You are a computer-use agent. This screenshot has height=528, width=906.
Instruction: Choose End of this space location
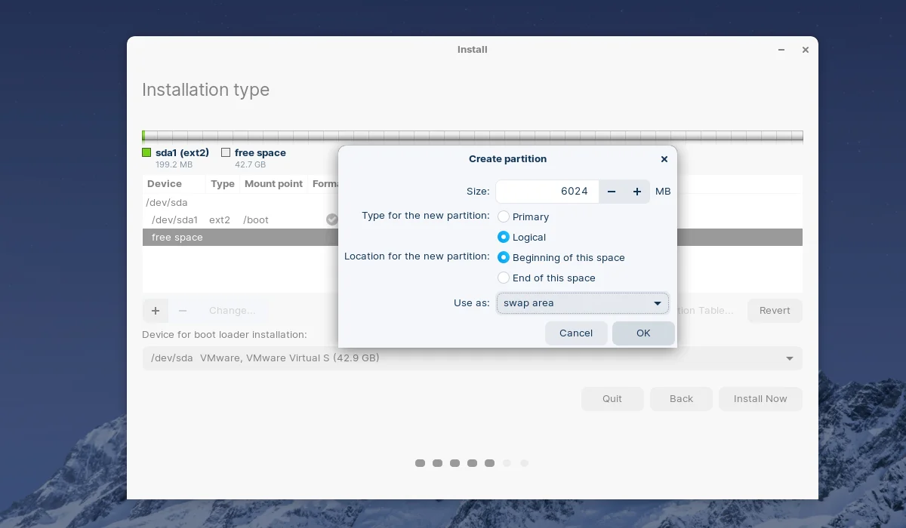point(504,278)
